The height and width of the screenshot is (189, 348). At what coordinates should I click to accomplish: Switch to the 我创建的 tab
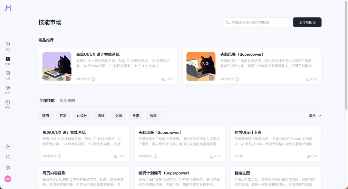pyautogui.click(x=67, y=100)
